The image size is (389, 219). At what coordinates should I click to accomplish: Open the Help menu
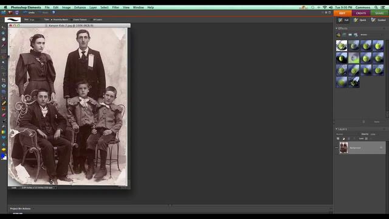tap(151, 7)
